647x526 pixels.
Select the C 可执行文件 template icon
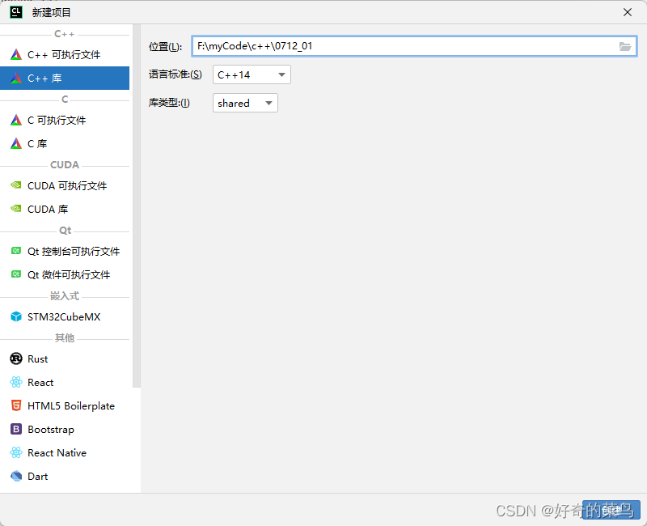point(17,120)
